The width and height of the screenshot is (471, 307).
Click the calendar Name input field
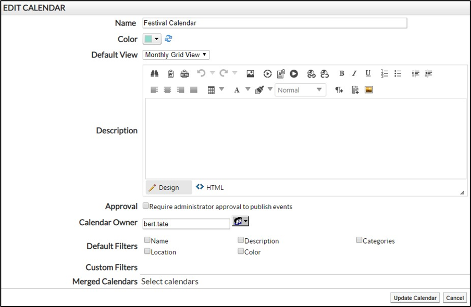tap(274, 23)
